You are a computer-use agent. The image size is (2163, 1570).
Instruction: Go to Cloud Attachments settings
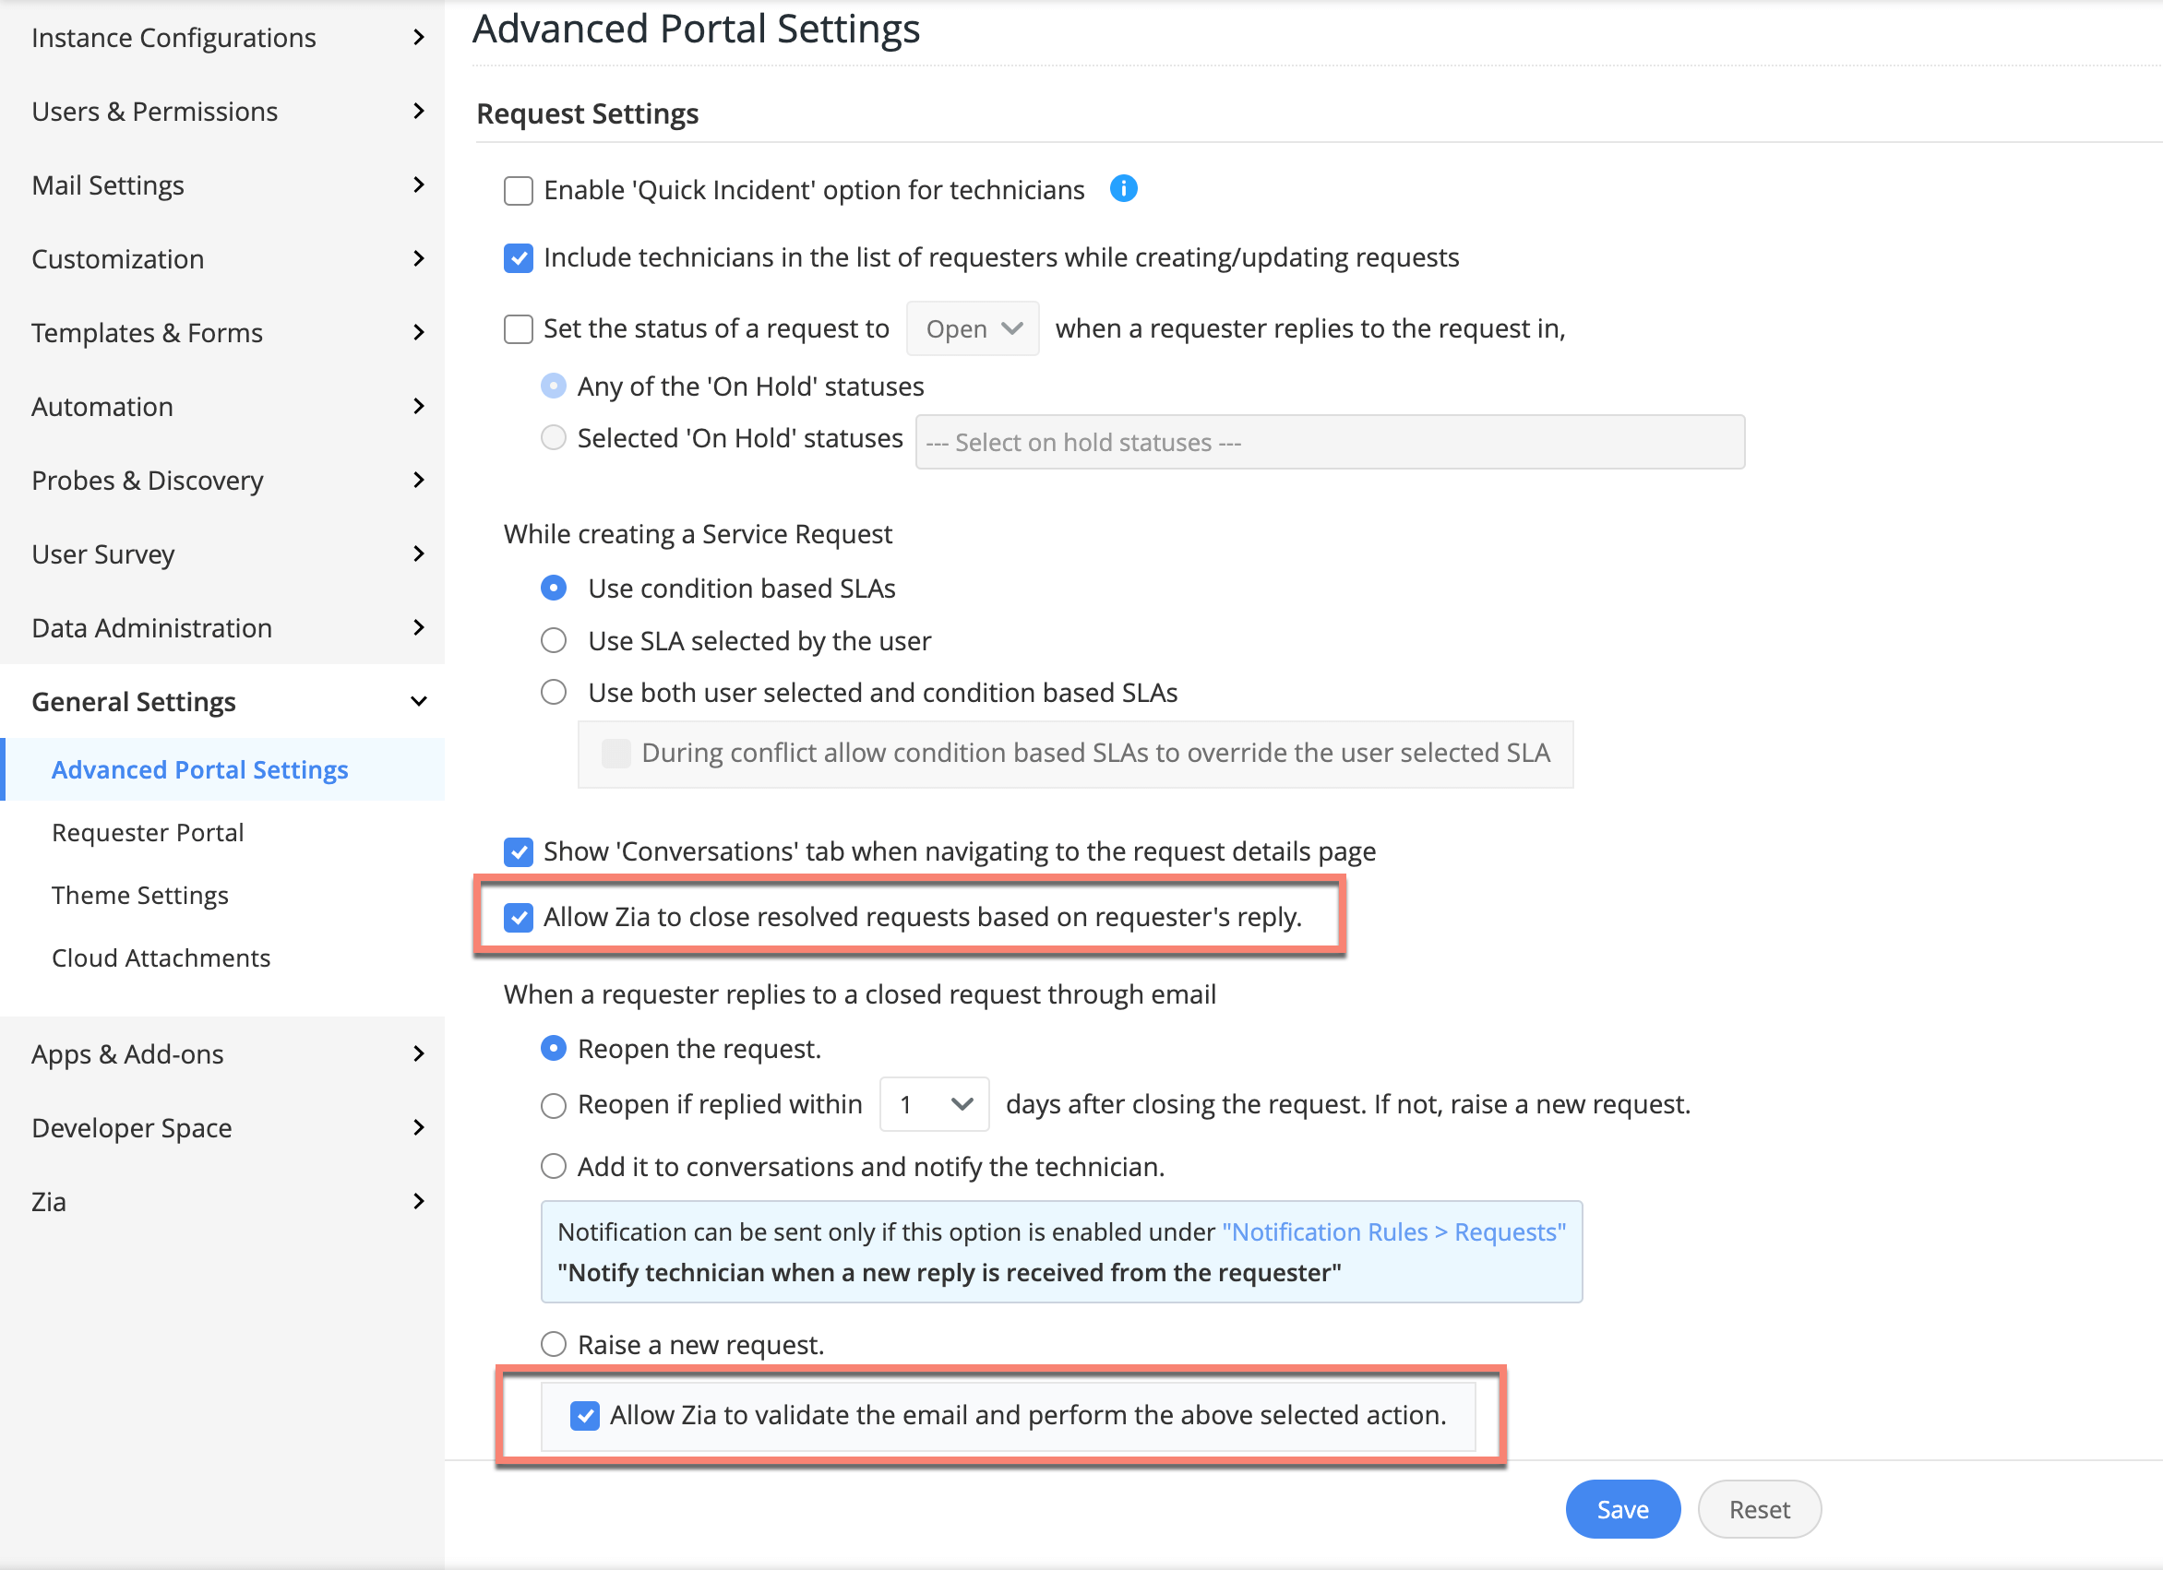[x=161, y=958]
